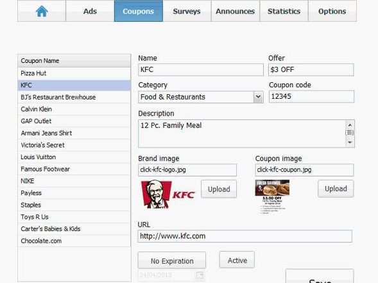This screenshot has width=378, height=283.
Task: Click the Brand image filename field
Action: pyautogui.click(x=187, y=170)
